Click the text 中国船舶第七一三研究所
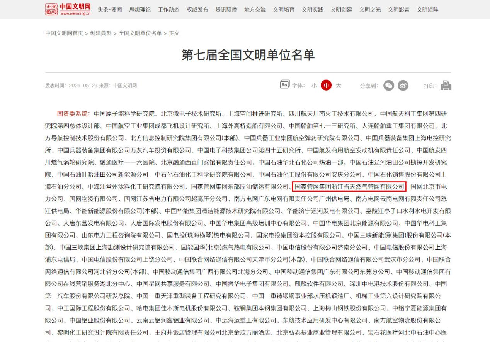 pyautogui.click(x=322, y=126)
